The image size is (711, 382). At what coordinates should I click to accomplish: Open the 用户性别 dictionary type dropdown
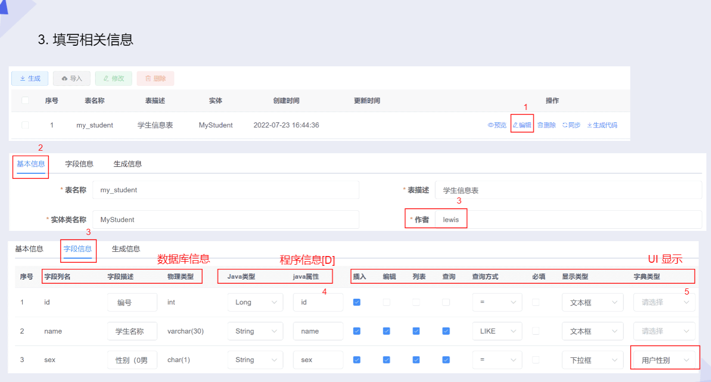pyautogui.click(x=664, y=360)
